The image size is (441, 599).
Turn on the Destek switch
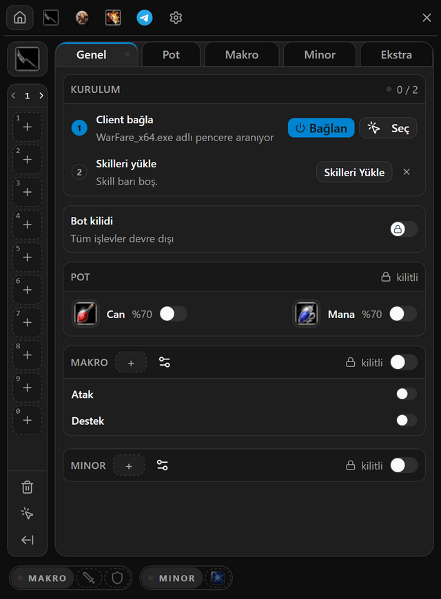[x=407, y=420]
